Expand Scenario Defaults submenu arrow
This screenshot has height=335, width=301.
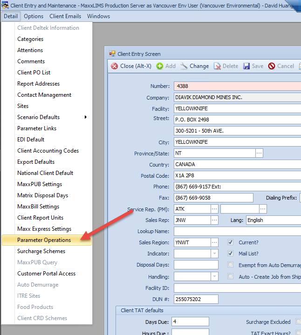point(86,117)
